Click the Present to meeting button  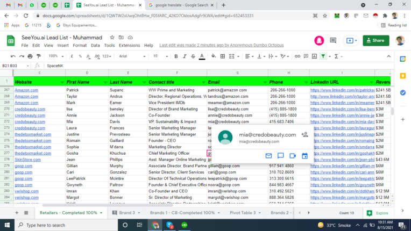(351, 40)
